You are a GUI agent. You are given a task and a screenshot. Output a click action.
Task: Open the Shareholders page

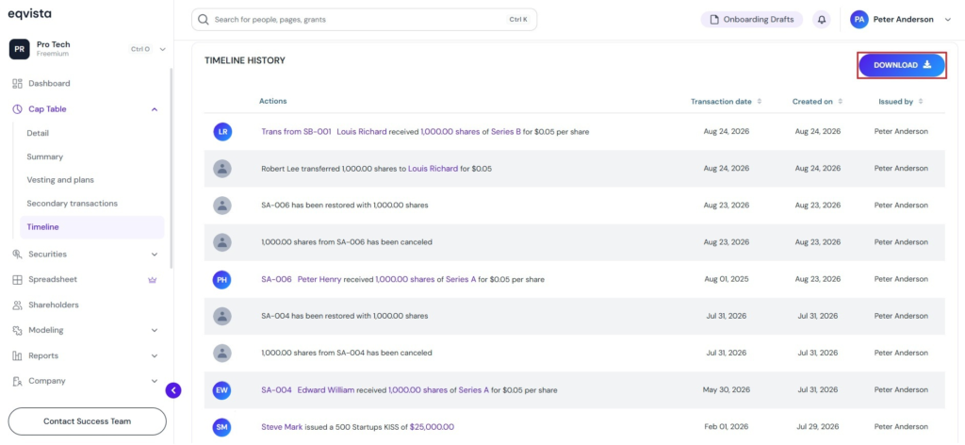(x=54, y=305)
